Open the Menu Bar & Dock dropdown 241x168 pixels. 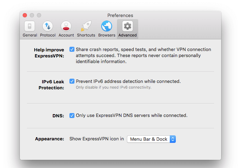pos(148,139)
